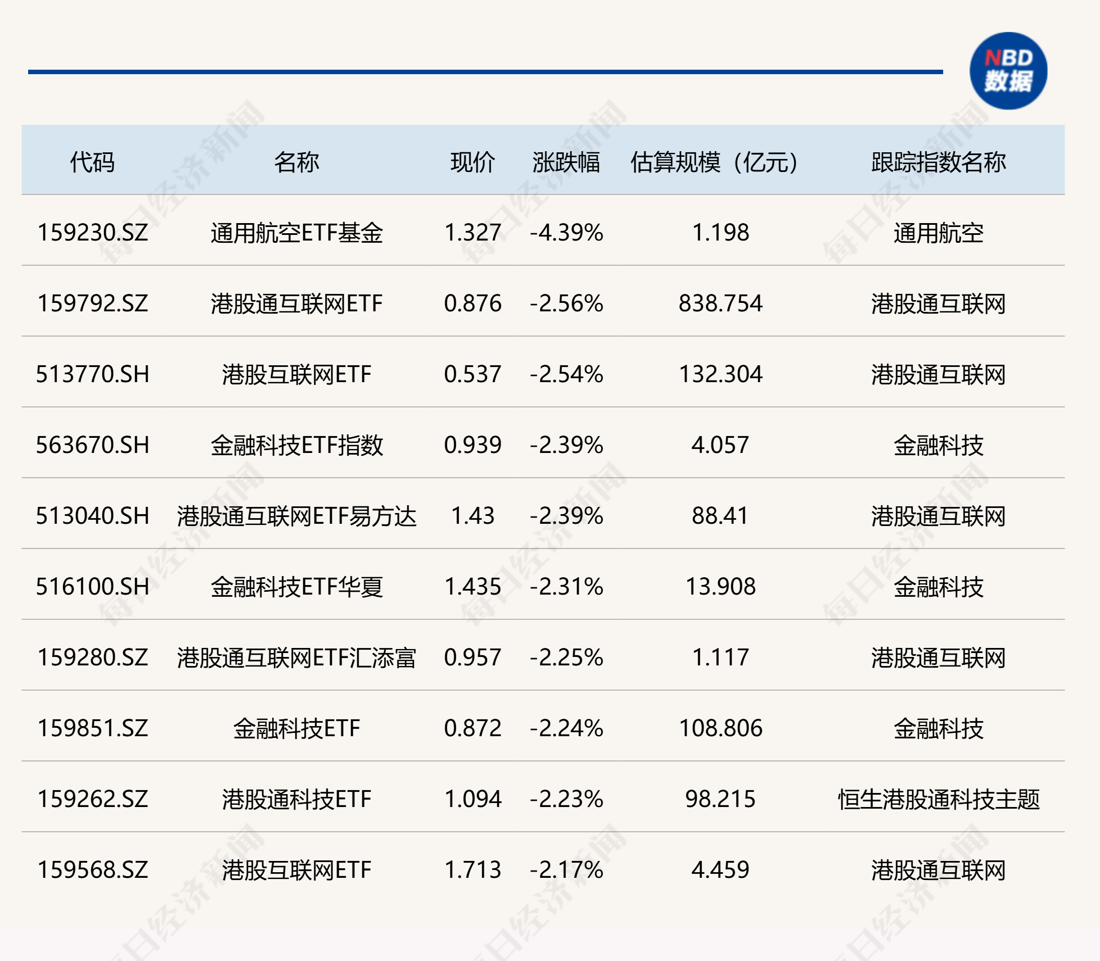This screenshot has width=1100, height=961.
Task: Select code 159230.SZ in first row
Action: tap(93, 233)
